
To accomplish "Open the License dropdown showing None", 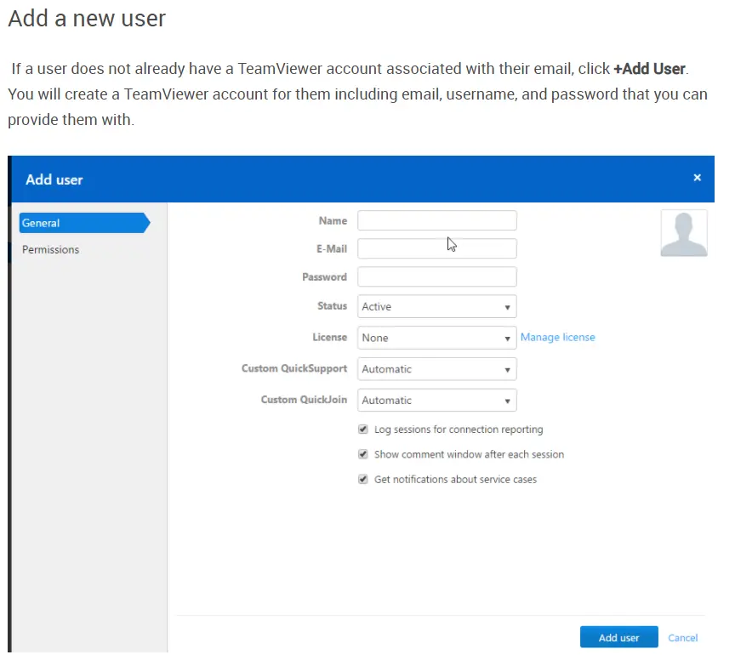I will point(437,338).
